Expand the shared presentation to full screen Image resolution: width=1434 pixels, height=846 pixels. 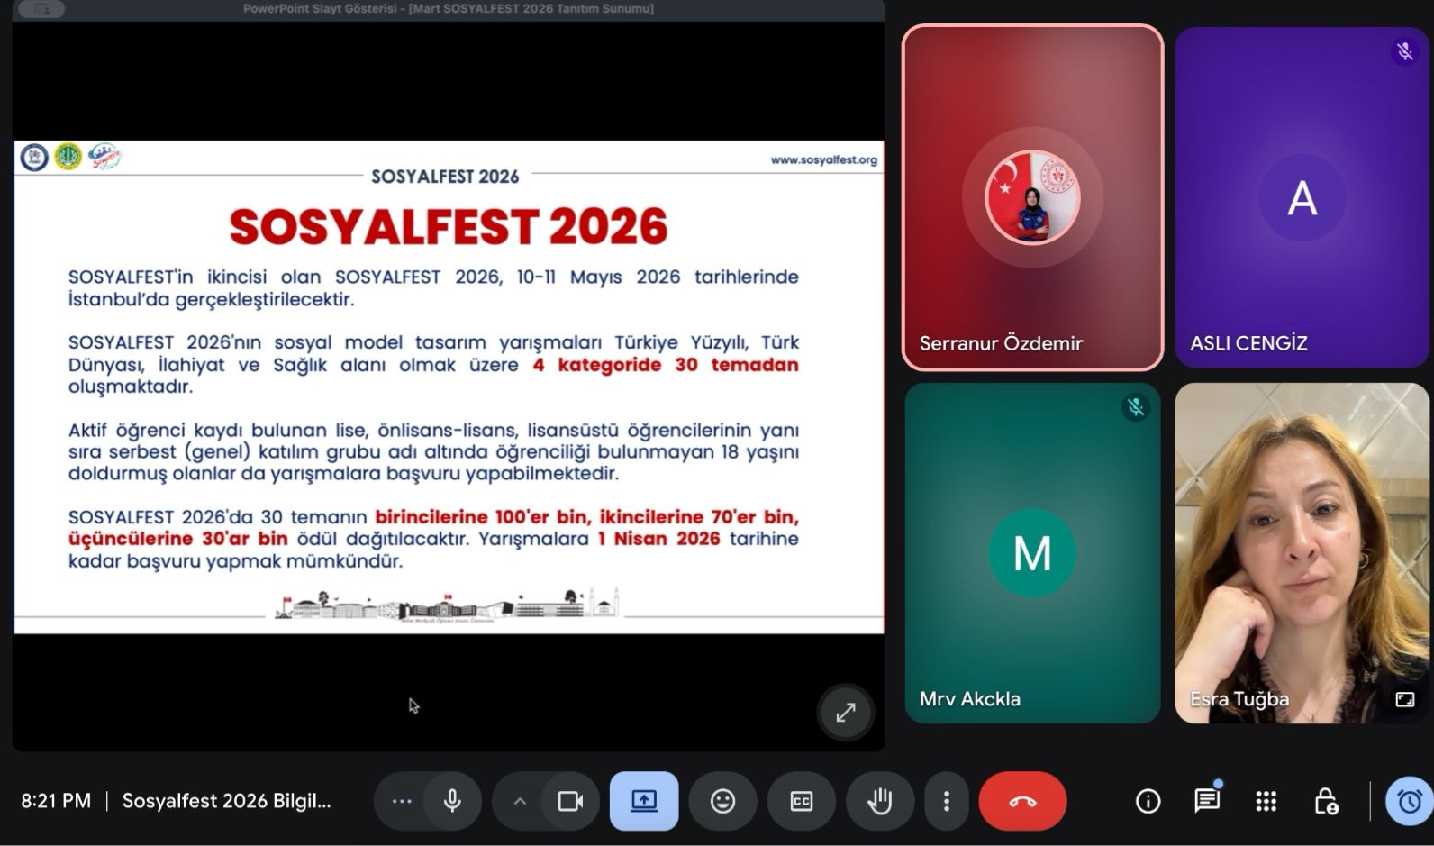[846, 713]
